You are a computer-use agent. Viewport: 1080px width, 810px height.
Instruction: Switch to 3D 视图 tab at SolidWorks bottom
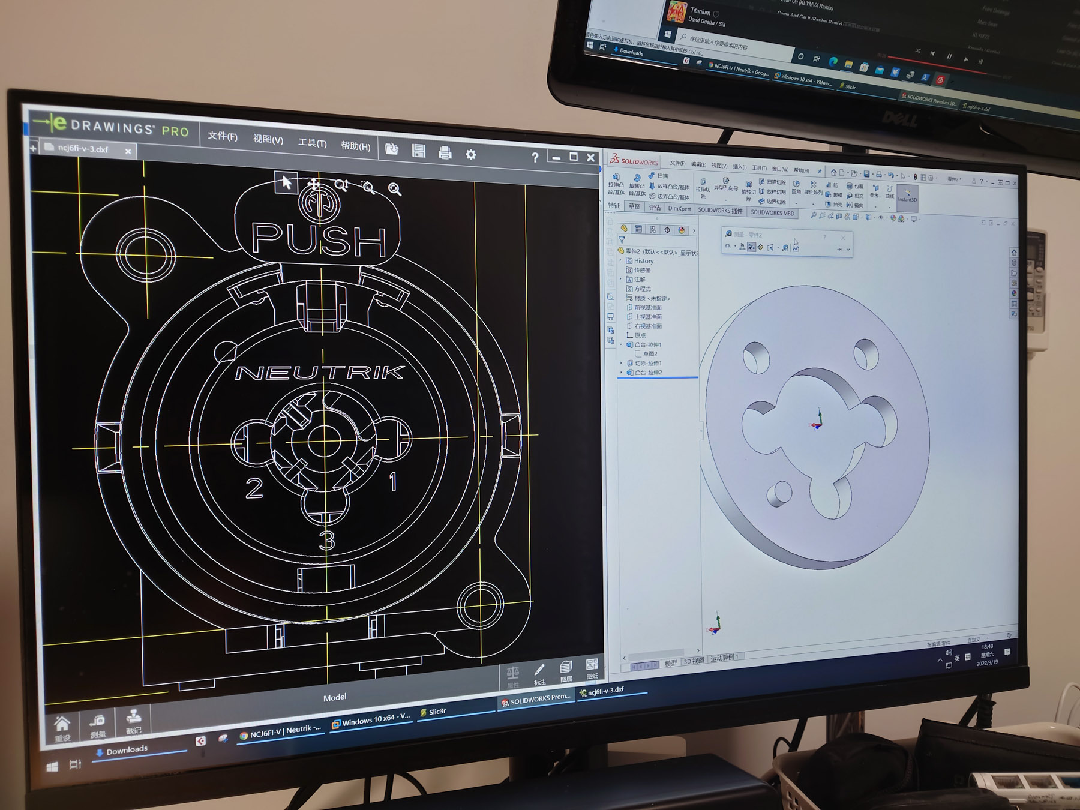[x=694, y=661]
